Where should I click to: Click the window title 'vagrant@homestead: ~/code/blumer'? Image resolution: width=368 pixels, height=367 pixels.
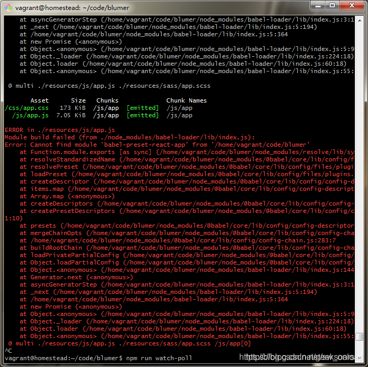72,8
